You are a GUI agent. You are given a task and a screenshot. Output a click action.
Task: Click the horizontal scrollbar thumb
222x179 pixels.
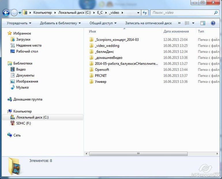pyautogui.click(x=138, y=154)
